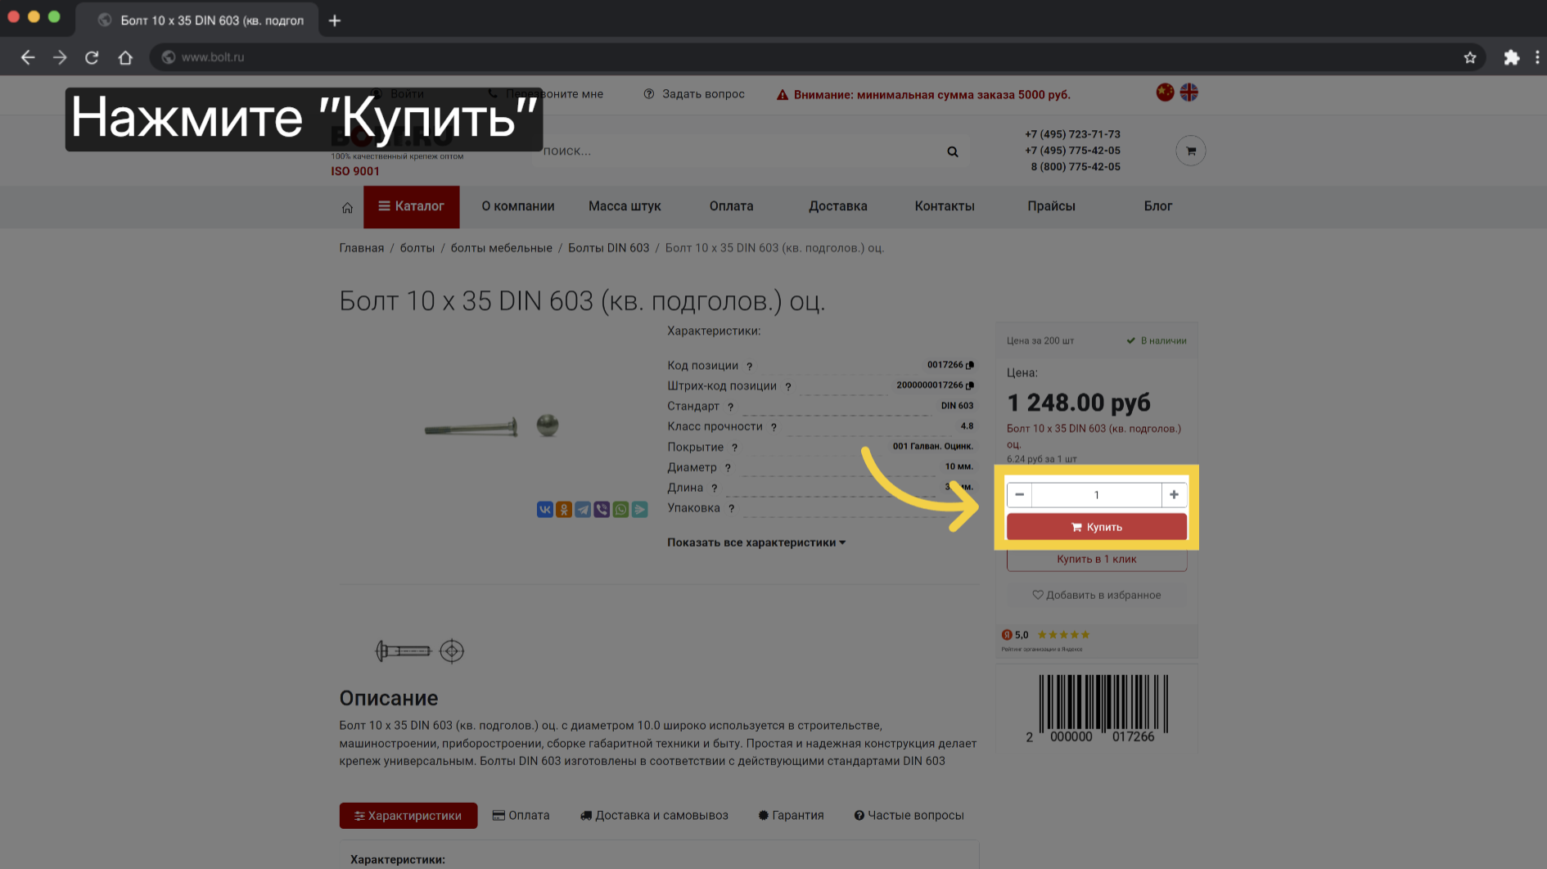Viewport: 1547px width, 869px height.
Task: Select the Гарантия tab
Action: point(791,816)
